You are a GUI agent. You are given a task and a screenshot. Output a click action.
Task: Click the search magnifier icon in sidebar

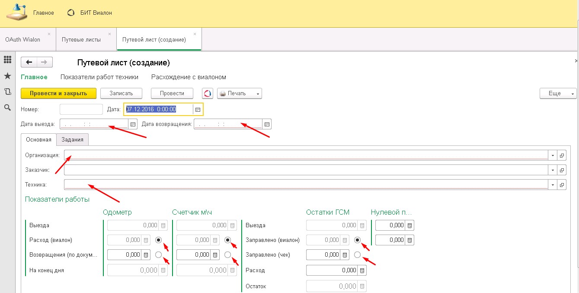[7, 108]
